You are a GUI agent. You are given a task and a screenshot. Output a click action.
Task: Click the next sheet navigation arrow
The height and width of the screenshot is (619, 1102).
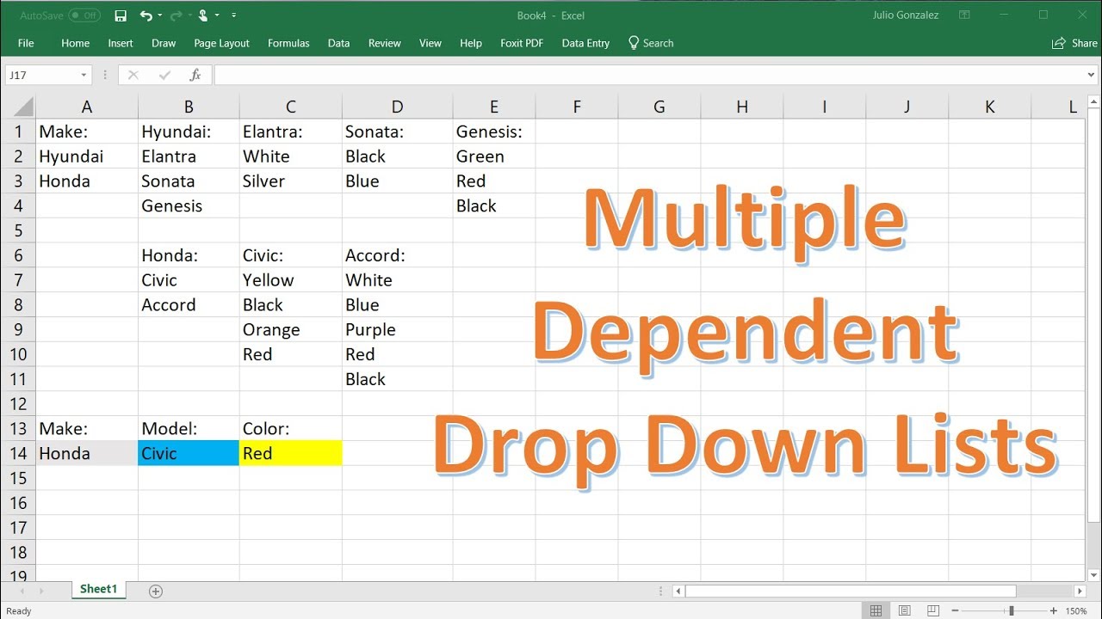click(42, 591)
